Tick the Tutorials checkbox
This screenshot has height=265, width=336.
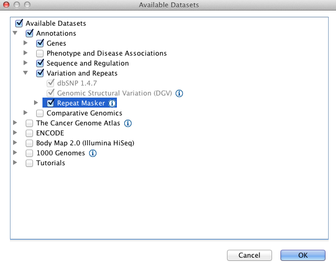(29, 163)
